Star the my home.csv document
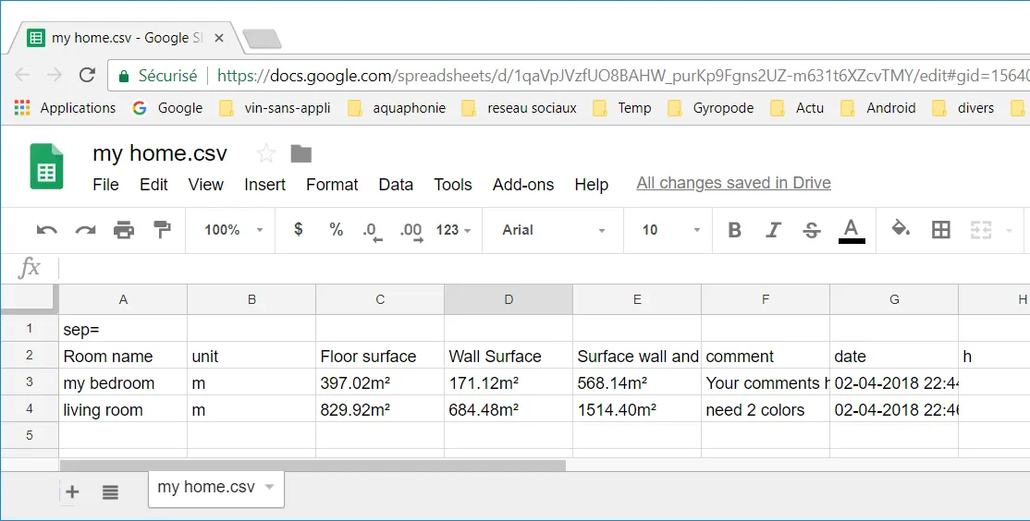Screen dimensions: 1030x521 266,153
